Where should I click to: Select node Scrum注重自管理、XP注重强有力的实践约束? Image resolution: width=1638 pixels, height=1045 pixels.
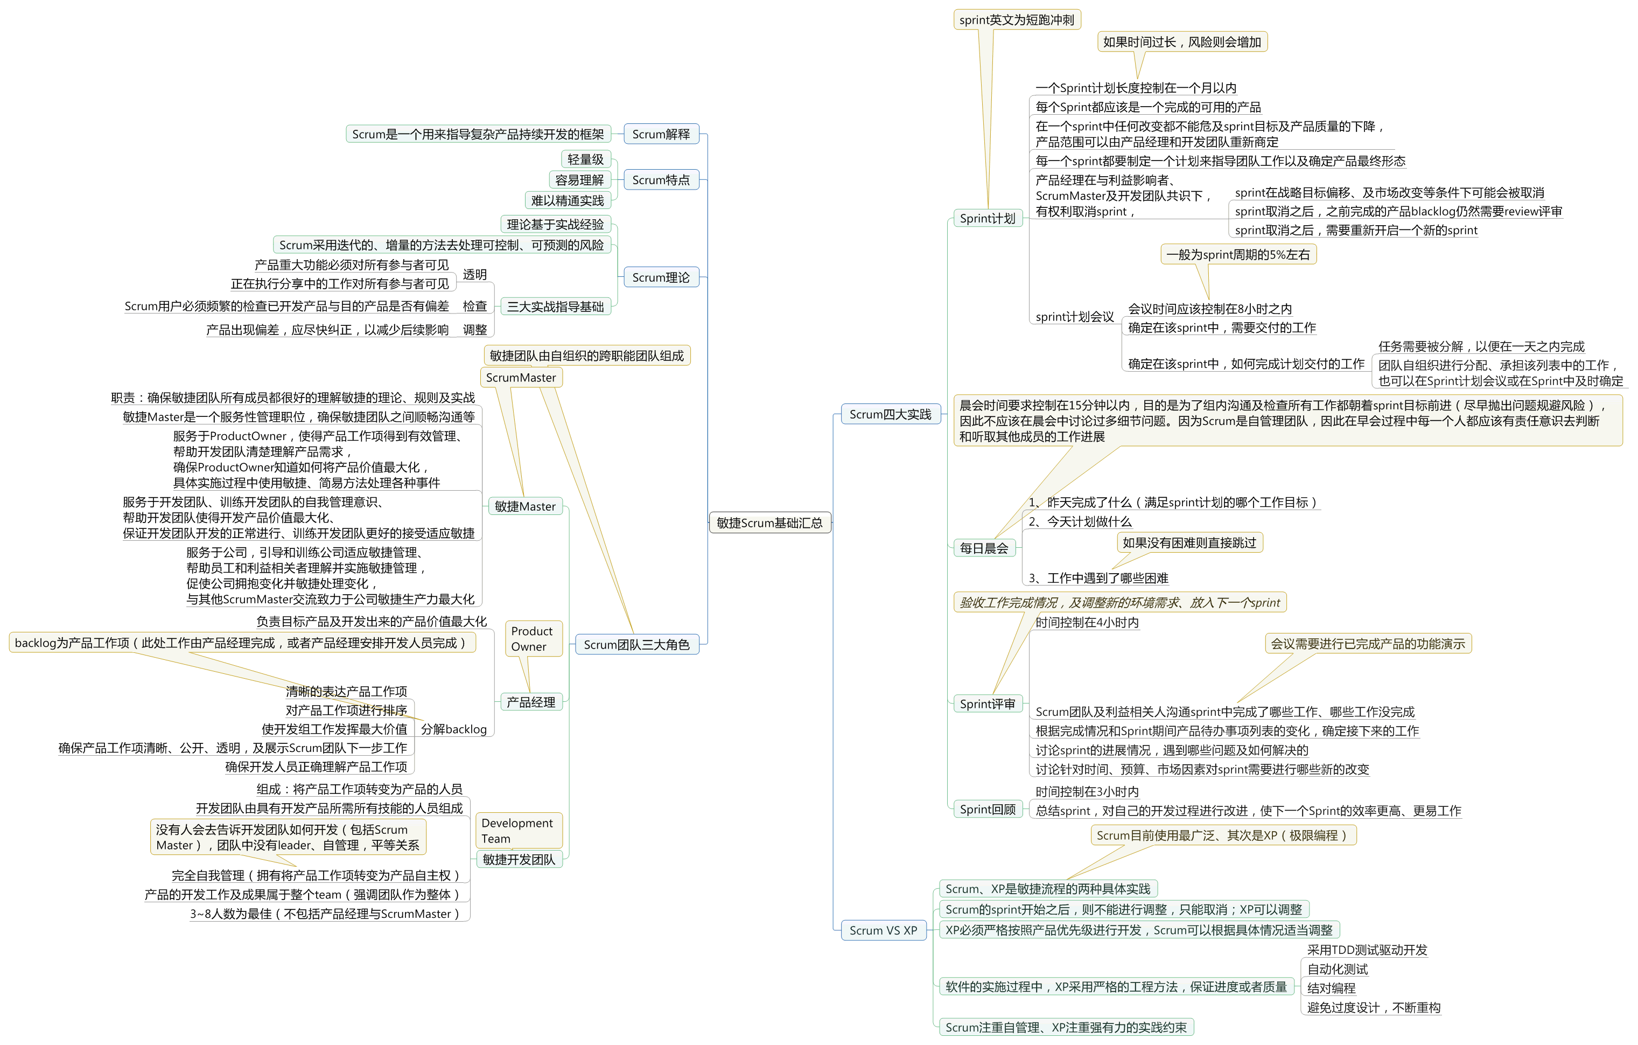(1067, 1027)
